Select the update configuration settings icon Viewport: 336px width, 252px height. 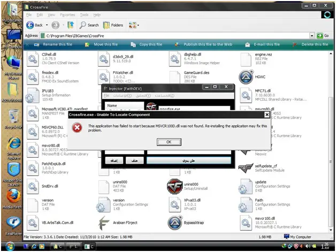[x=246, y=186]
